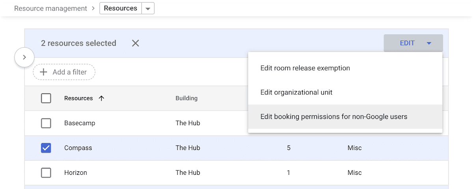Expand the side panel chevron arrow
The height and width of the screenshot is (189, 473).
pyautogui.click(x=24, y=57)
